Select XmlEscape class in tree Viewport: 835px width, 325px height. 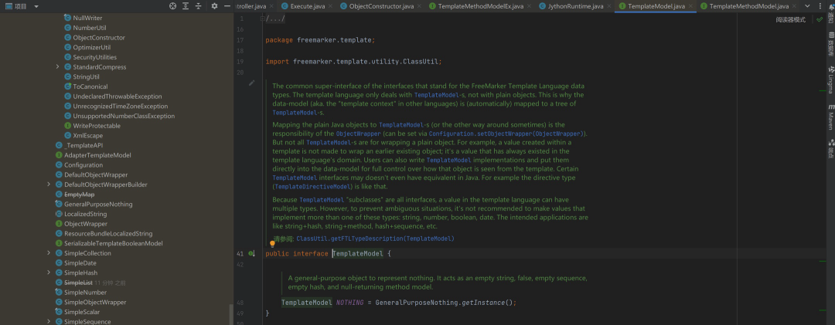(x=88, y=136)
